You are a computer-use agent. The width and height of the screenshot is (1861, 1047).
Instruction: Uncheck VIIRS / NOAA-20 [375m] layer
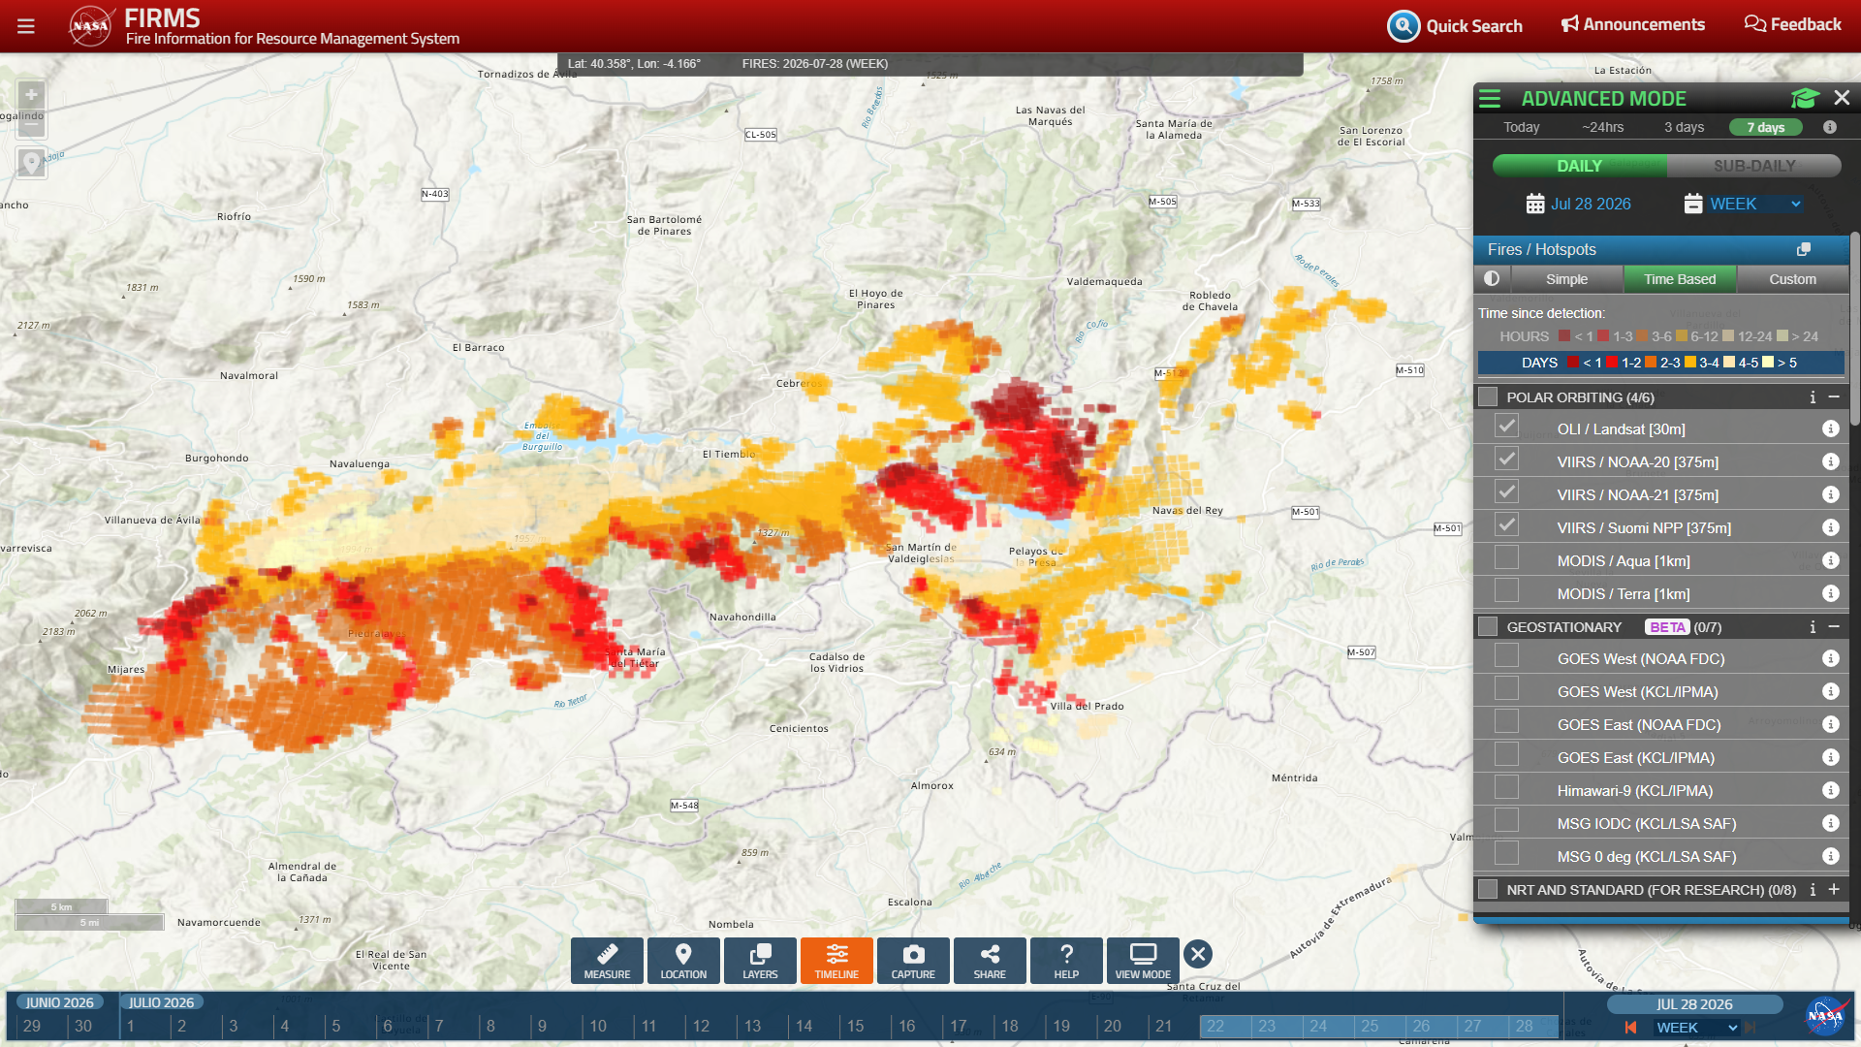[x=1506, y=460]
